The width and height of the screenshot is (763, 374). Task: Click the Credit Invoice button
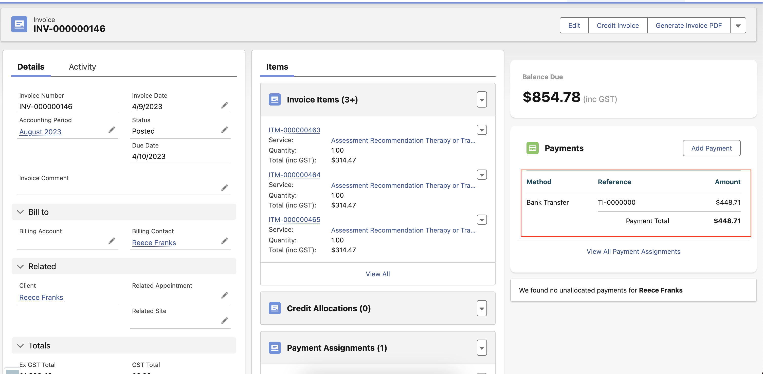click(x=617, y=26)
